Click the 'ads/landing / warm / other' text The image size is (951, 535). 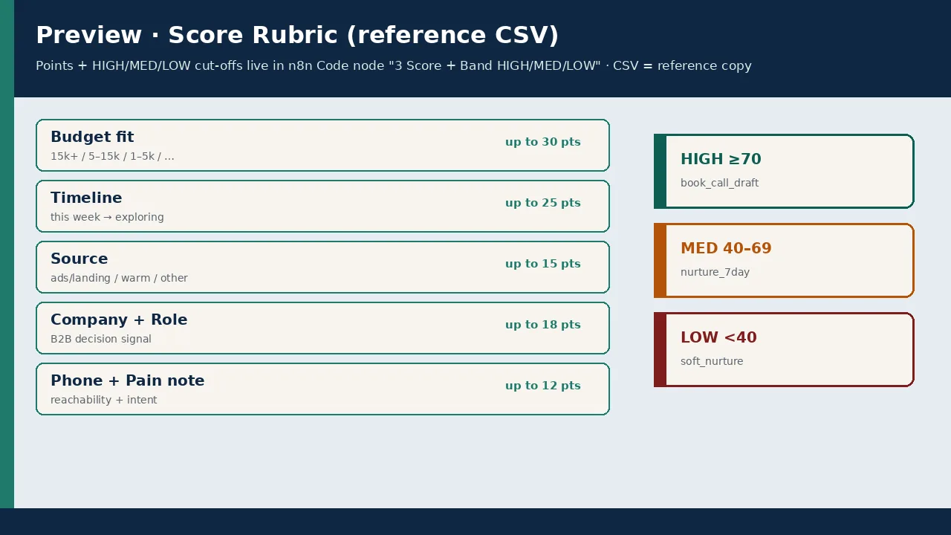119,278
